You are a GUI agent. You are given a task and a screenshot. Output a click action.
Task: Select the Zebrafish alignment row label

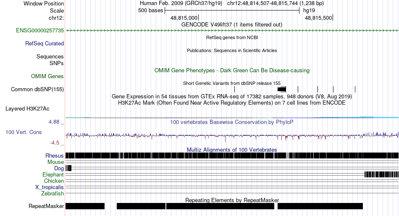click(x=52, y=194)
